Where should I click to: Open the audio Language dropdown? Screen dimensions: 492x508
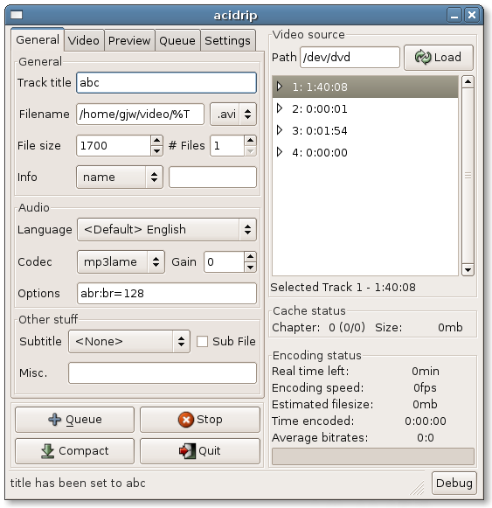[167, 229]
